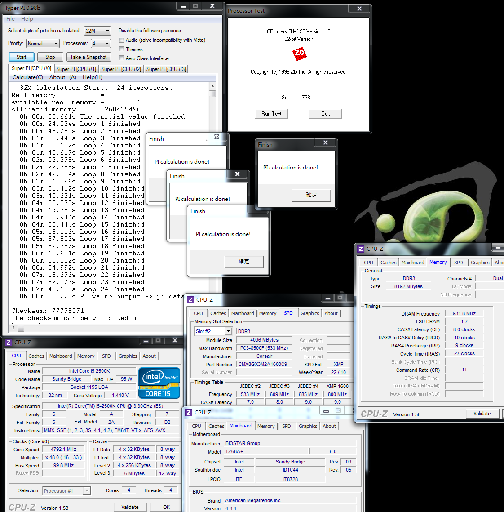
Task: Open CPU tab in CPU-Z Mainboard window
Action: click(x=196, y=427)
